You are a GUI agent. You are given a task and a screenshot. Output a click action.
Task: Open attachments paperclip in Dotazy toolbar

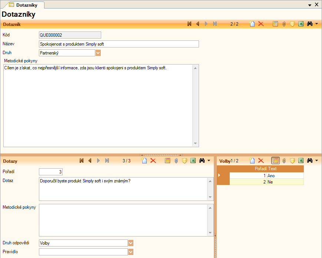click(x=176, y=161)
